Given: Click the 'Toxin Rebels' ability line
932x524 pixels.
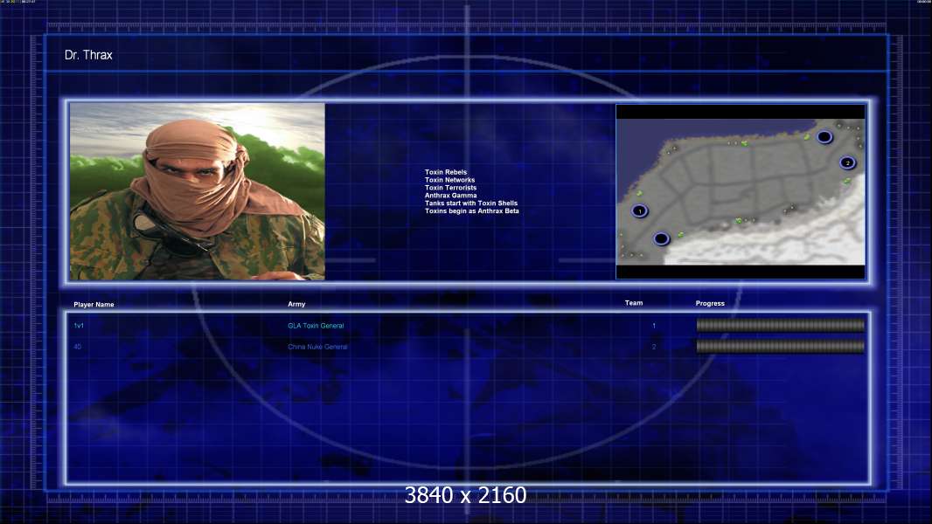Looking at the screenshot, I should [x=446, y=172].
